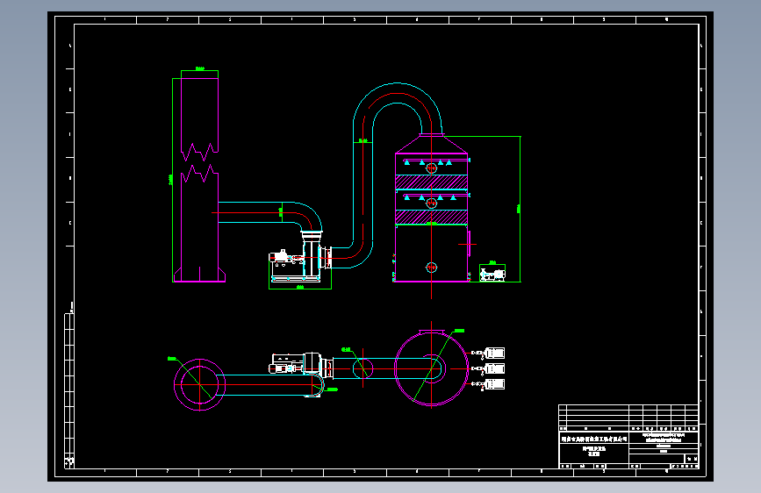Click the arched duct bend above the tower
The width and height of the screenshot is (761, 493).
[398, 108]
